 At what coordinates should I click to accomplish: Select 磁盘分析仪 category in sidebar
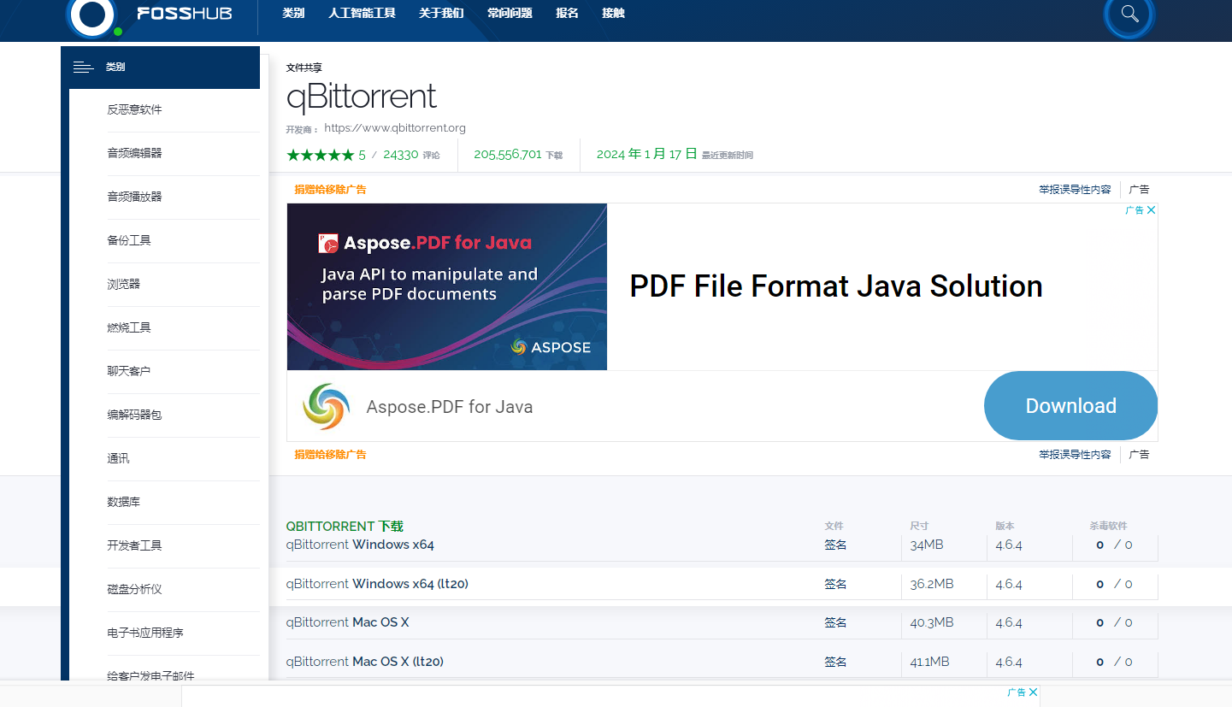point(134,589)
